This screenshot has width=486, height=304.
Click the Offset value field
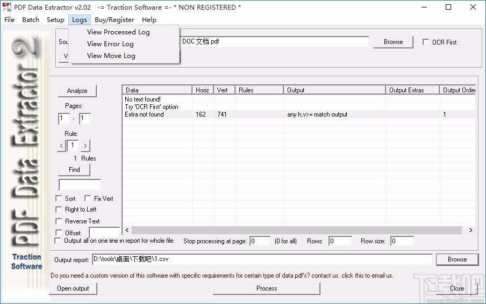[104, 233]
